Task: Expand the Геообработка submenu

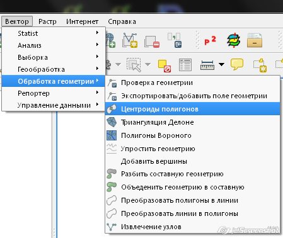Action: (x=54, y=69)
